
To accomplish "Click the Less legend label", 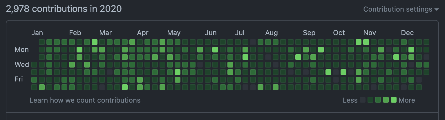I will coord(350,100).
